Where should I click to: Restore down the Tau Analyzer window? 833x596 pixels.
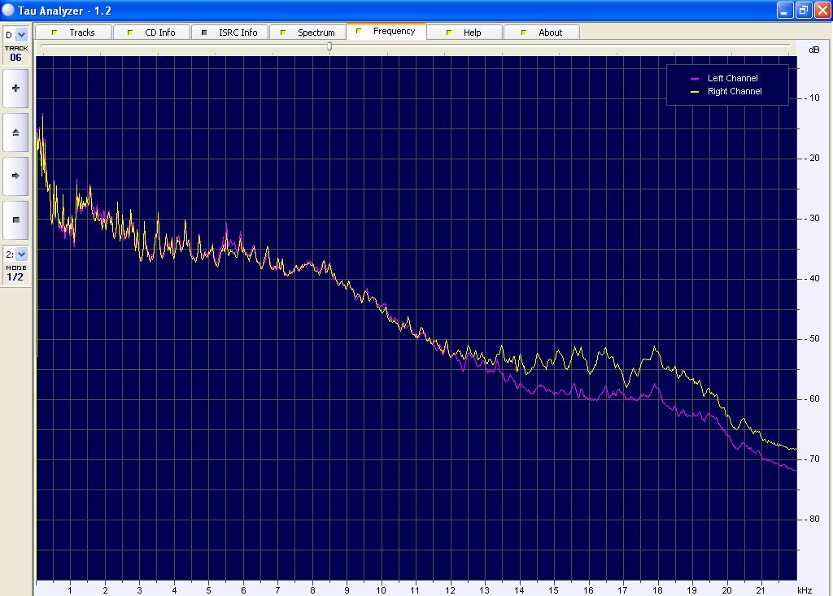[802, 10]
